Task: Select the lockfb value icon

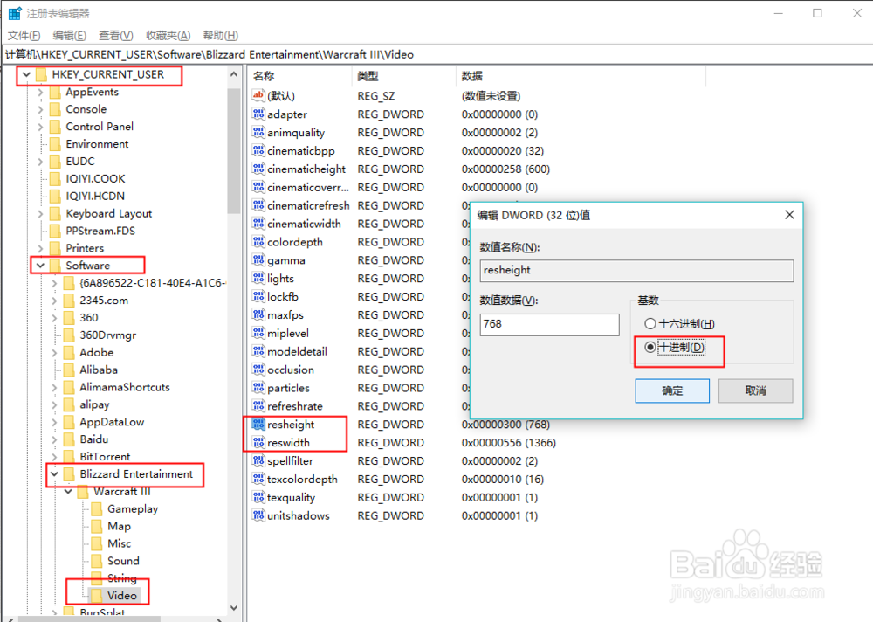Action: click(x=258, y=296)
